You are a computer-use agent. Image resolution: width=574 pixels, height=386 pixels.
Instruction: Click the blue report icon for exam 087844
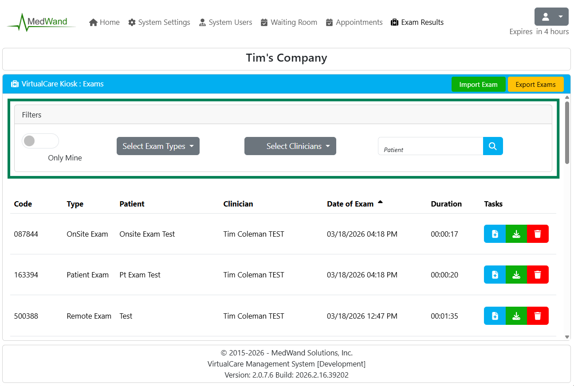pyautogui.click(x=495, y=234)
